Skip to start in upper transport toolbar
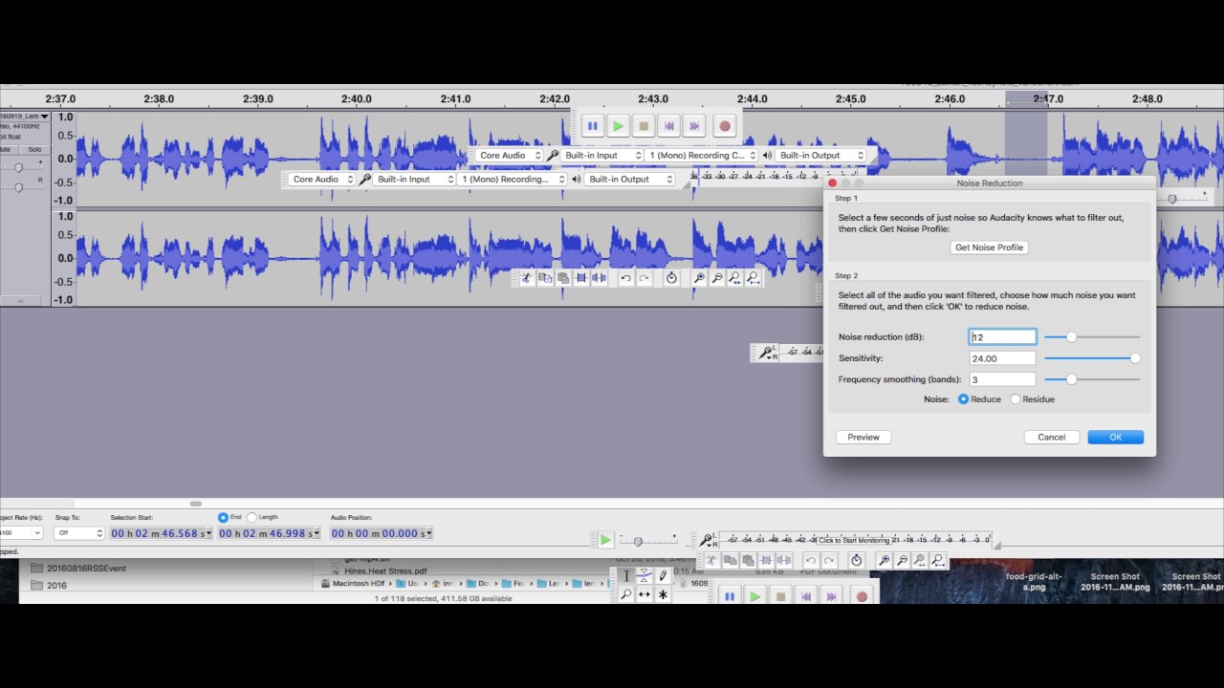The width and height of the screenshot is (1224, 688). (x=669, y=125)
